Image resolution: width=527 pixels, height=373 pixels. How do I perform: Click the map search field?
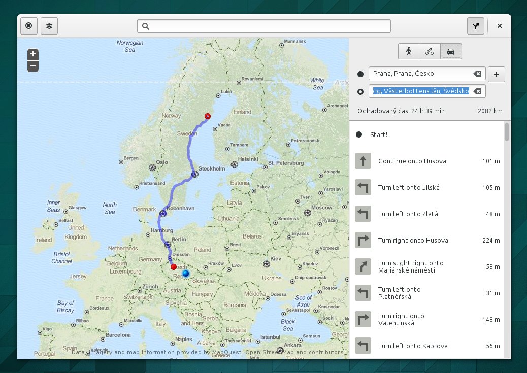click(x=264, y=26)
